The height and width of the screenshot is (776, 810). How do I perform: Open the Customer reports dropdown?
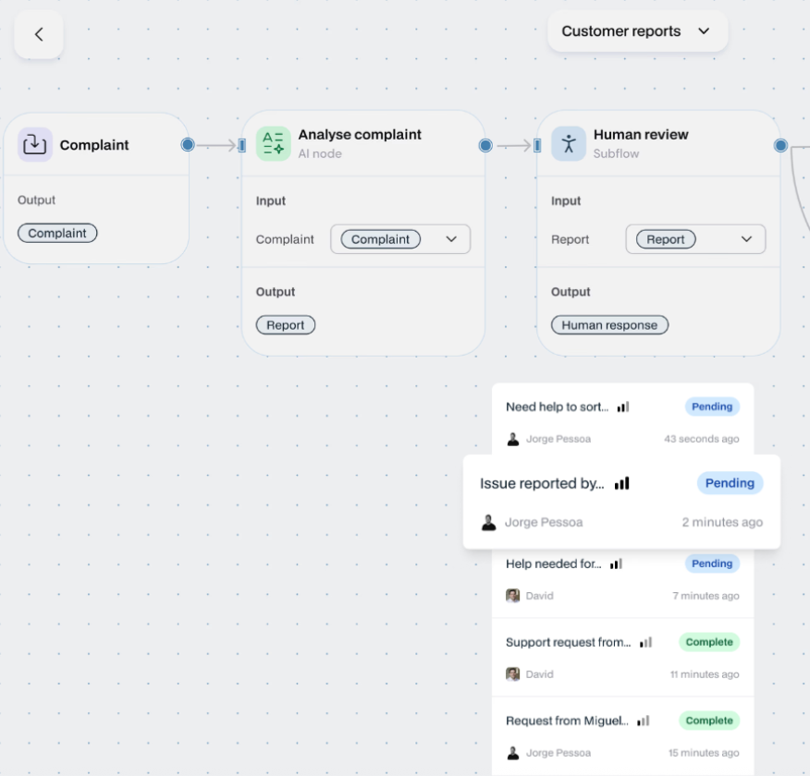coord(637,31)
